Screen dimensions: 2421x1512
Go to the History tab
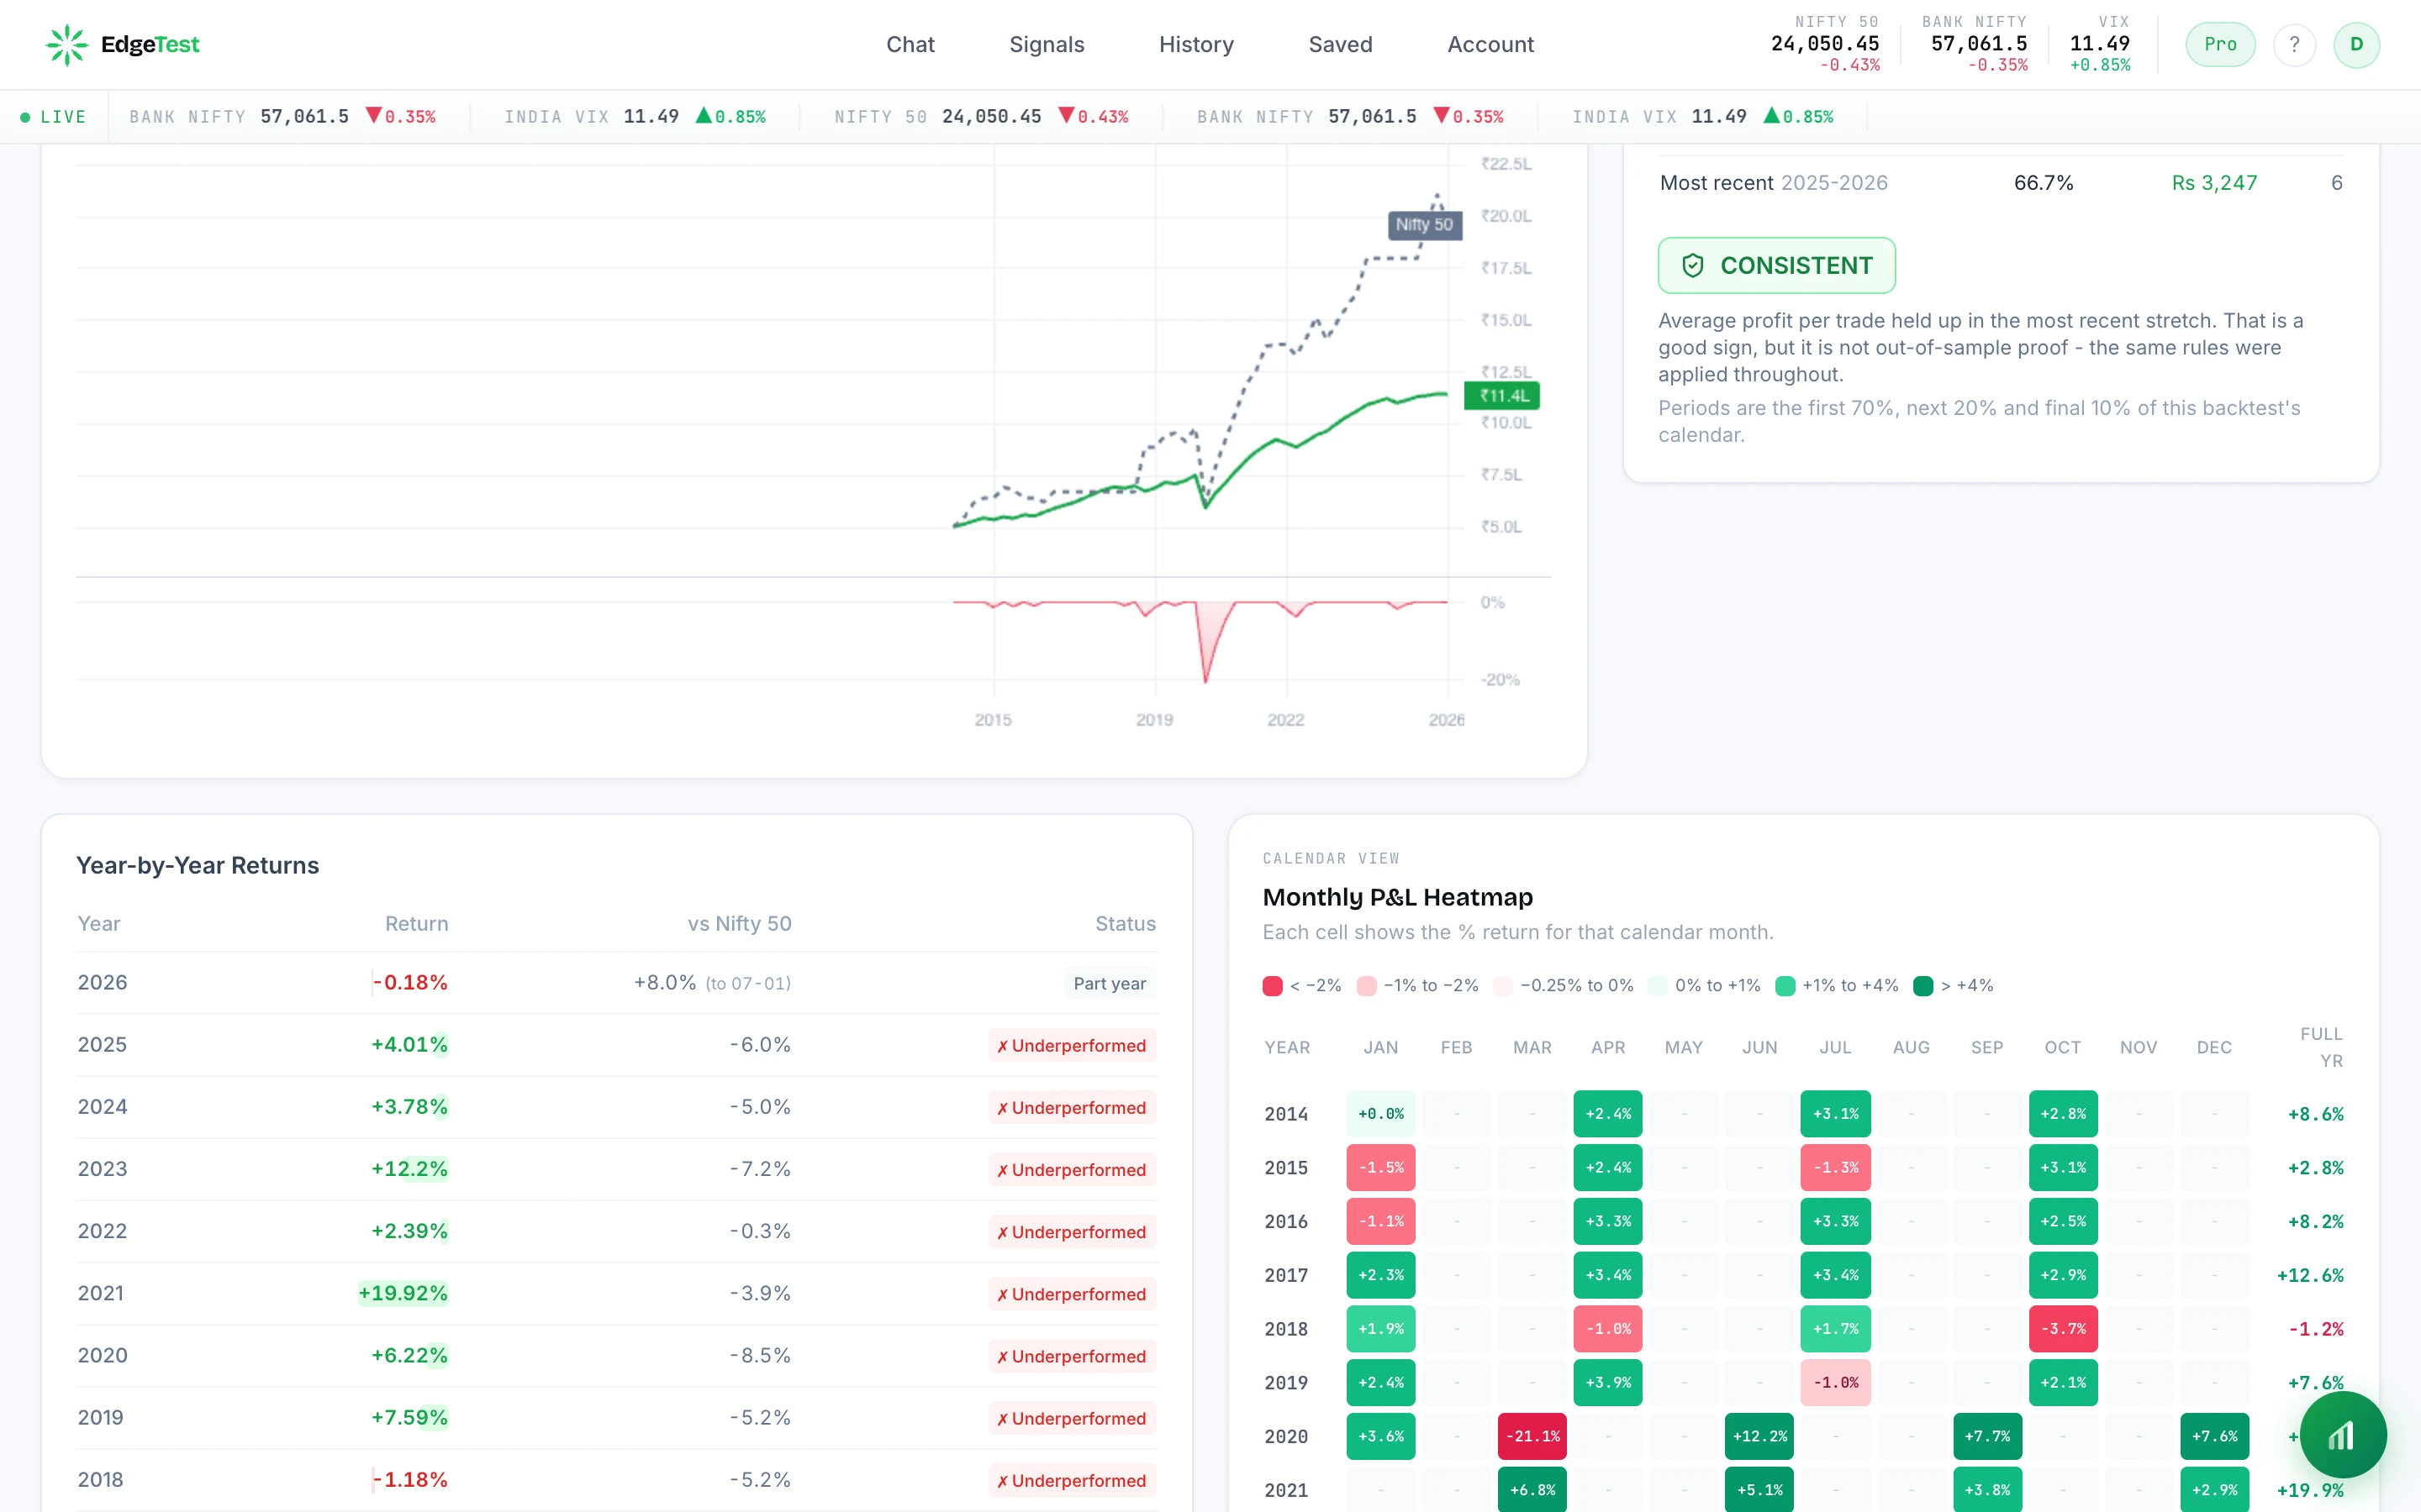1195,44
